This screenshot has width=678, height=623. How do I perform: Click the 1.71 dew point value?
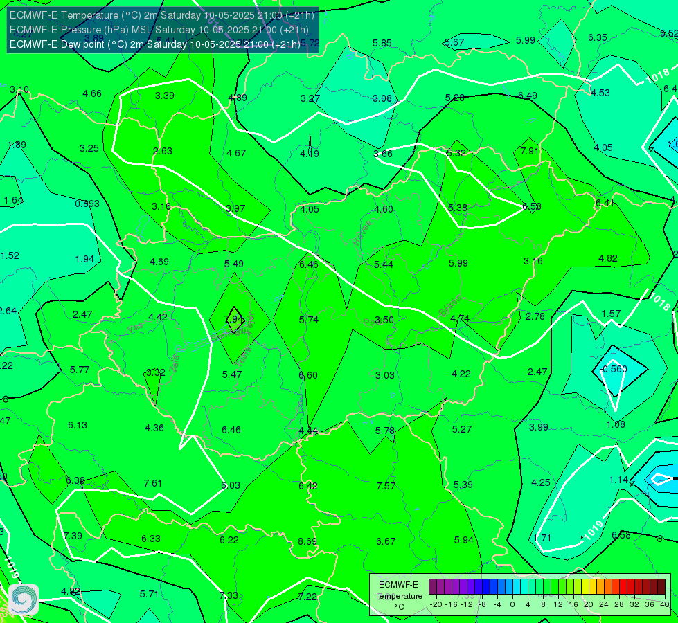tap(542, 539)
